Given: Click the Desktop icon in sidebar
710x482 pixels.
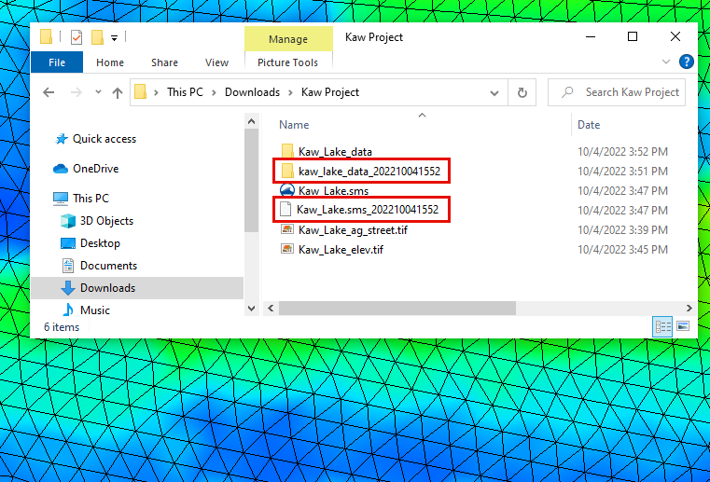Looking at the screenshot, I should [x=68, y=243].
